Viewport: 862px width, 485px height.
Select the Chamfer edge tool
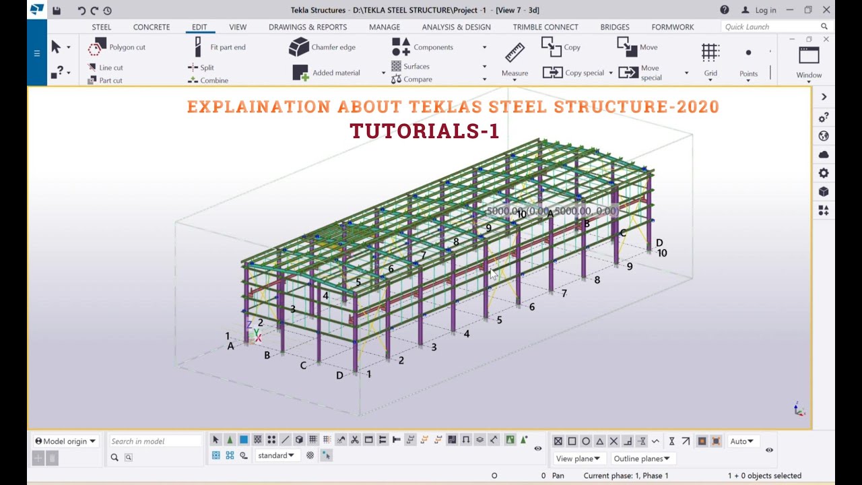pos(323,47)
